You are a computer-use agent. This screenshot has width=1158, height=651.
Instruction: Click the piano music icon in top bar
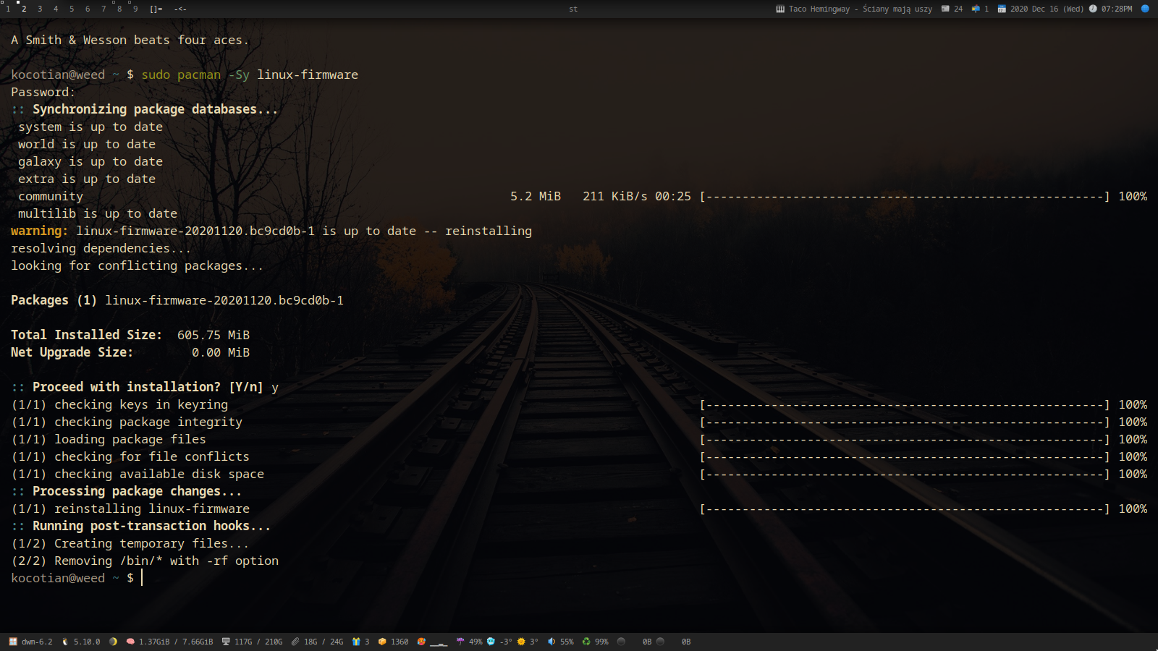pyautogui.click(x=780, y=9)
